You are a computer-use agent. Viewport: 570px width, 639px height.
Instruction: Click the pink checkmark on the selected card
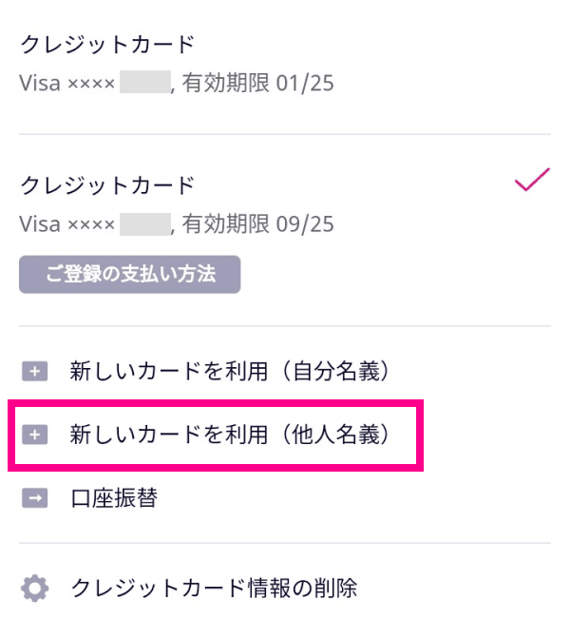click(531, 181)
